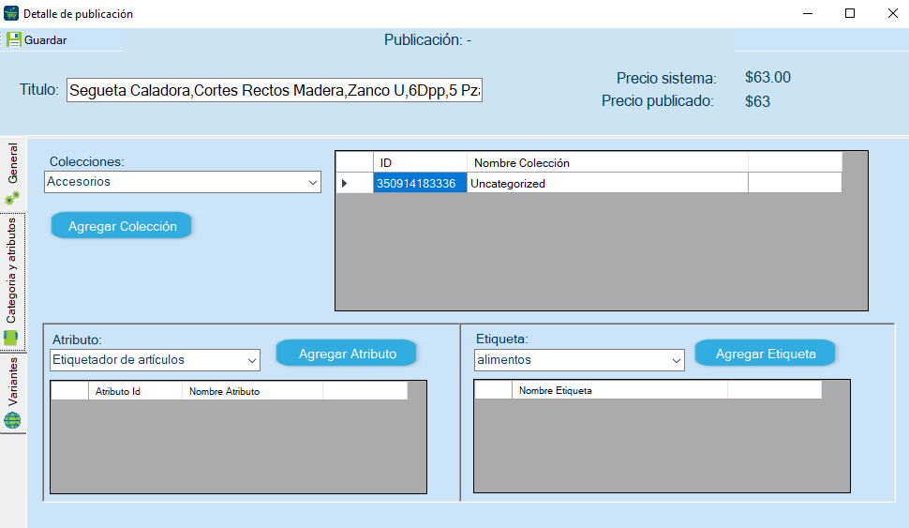Click Agregar Colección button
909x528 pixels.
(122, 226)
